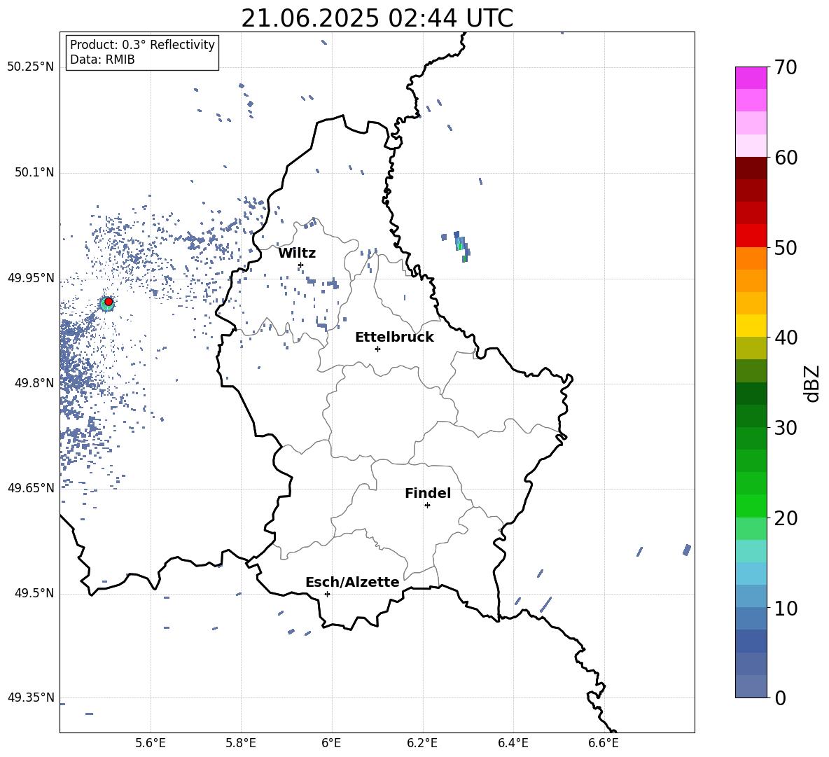Click the colorbar 60 tick label
829x757 pixels.
tap(786, 158)
